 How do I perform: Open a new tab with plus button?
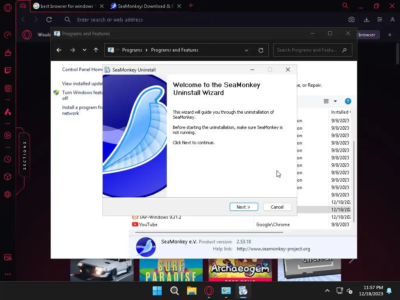click(191, 5)
